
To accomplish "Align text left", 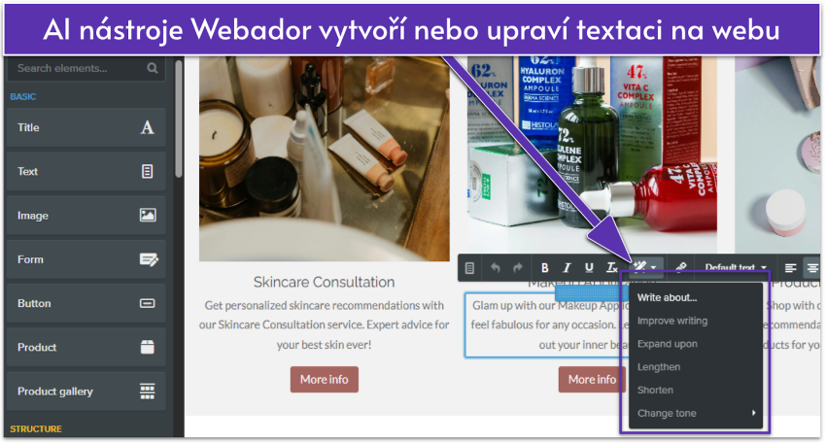I will [x=790, y=268].
